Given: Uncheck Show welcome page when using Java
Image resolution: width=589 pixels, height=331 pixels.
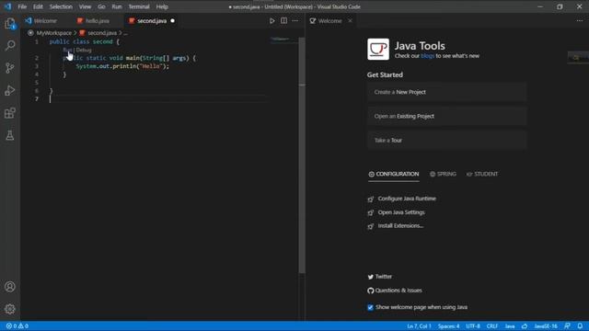Looking at the screenshot, I should click(370, 307).
